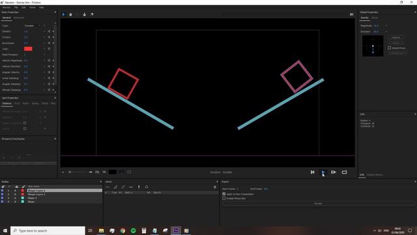417x235 pixels.
Task: Uncheck Apply to New Composition
Action: pos(224,194)
